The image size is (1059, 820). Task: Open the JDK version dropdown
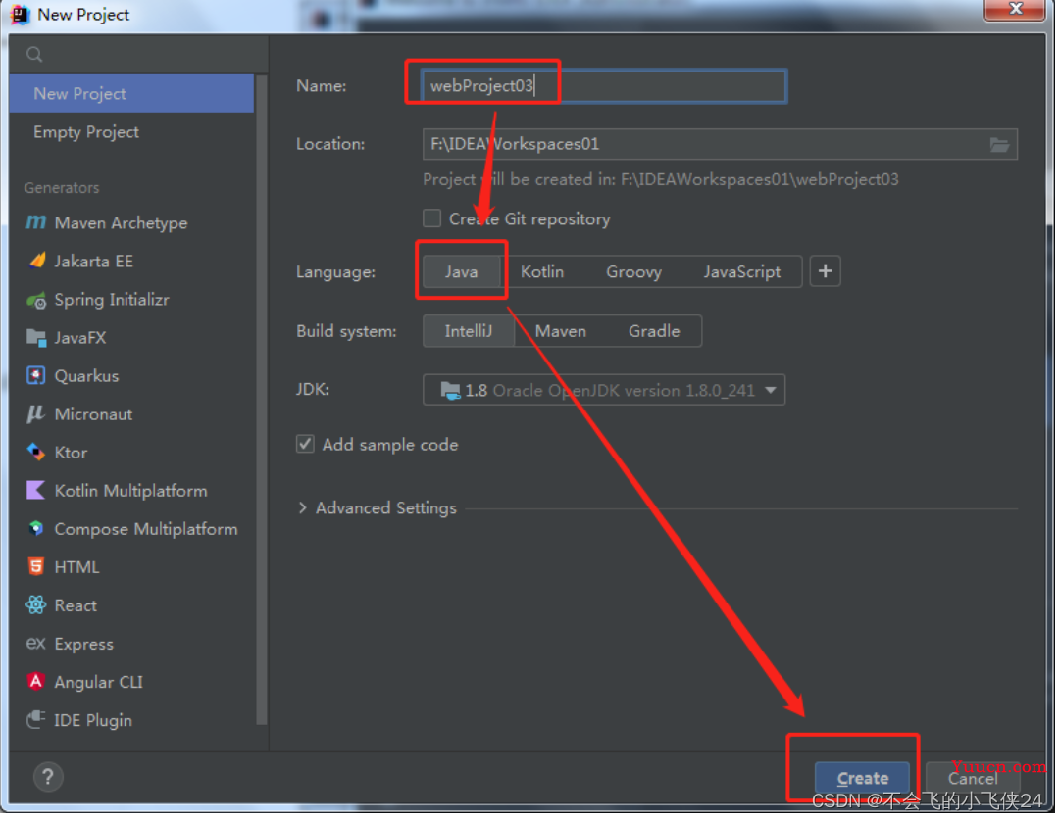click(604, 390)
